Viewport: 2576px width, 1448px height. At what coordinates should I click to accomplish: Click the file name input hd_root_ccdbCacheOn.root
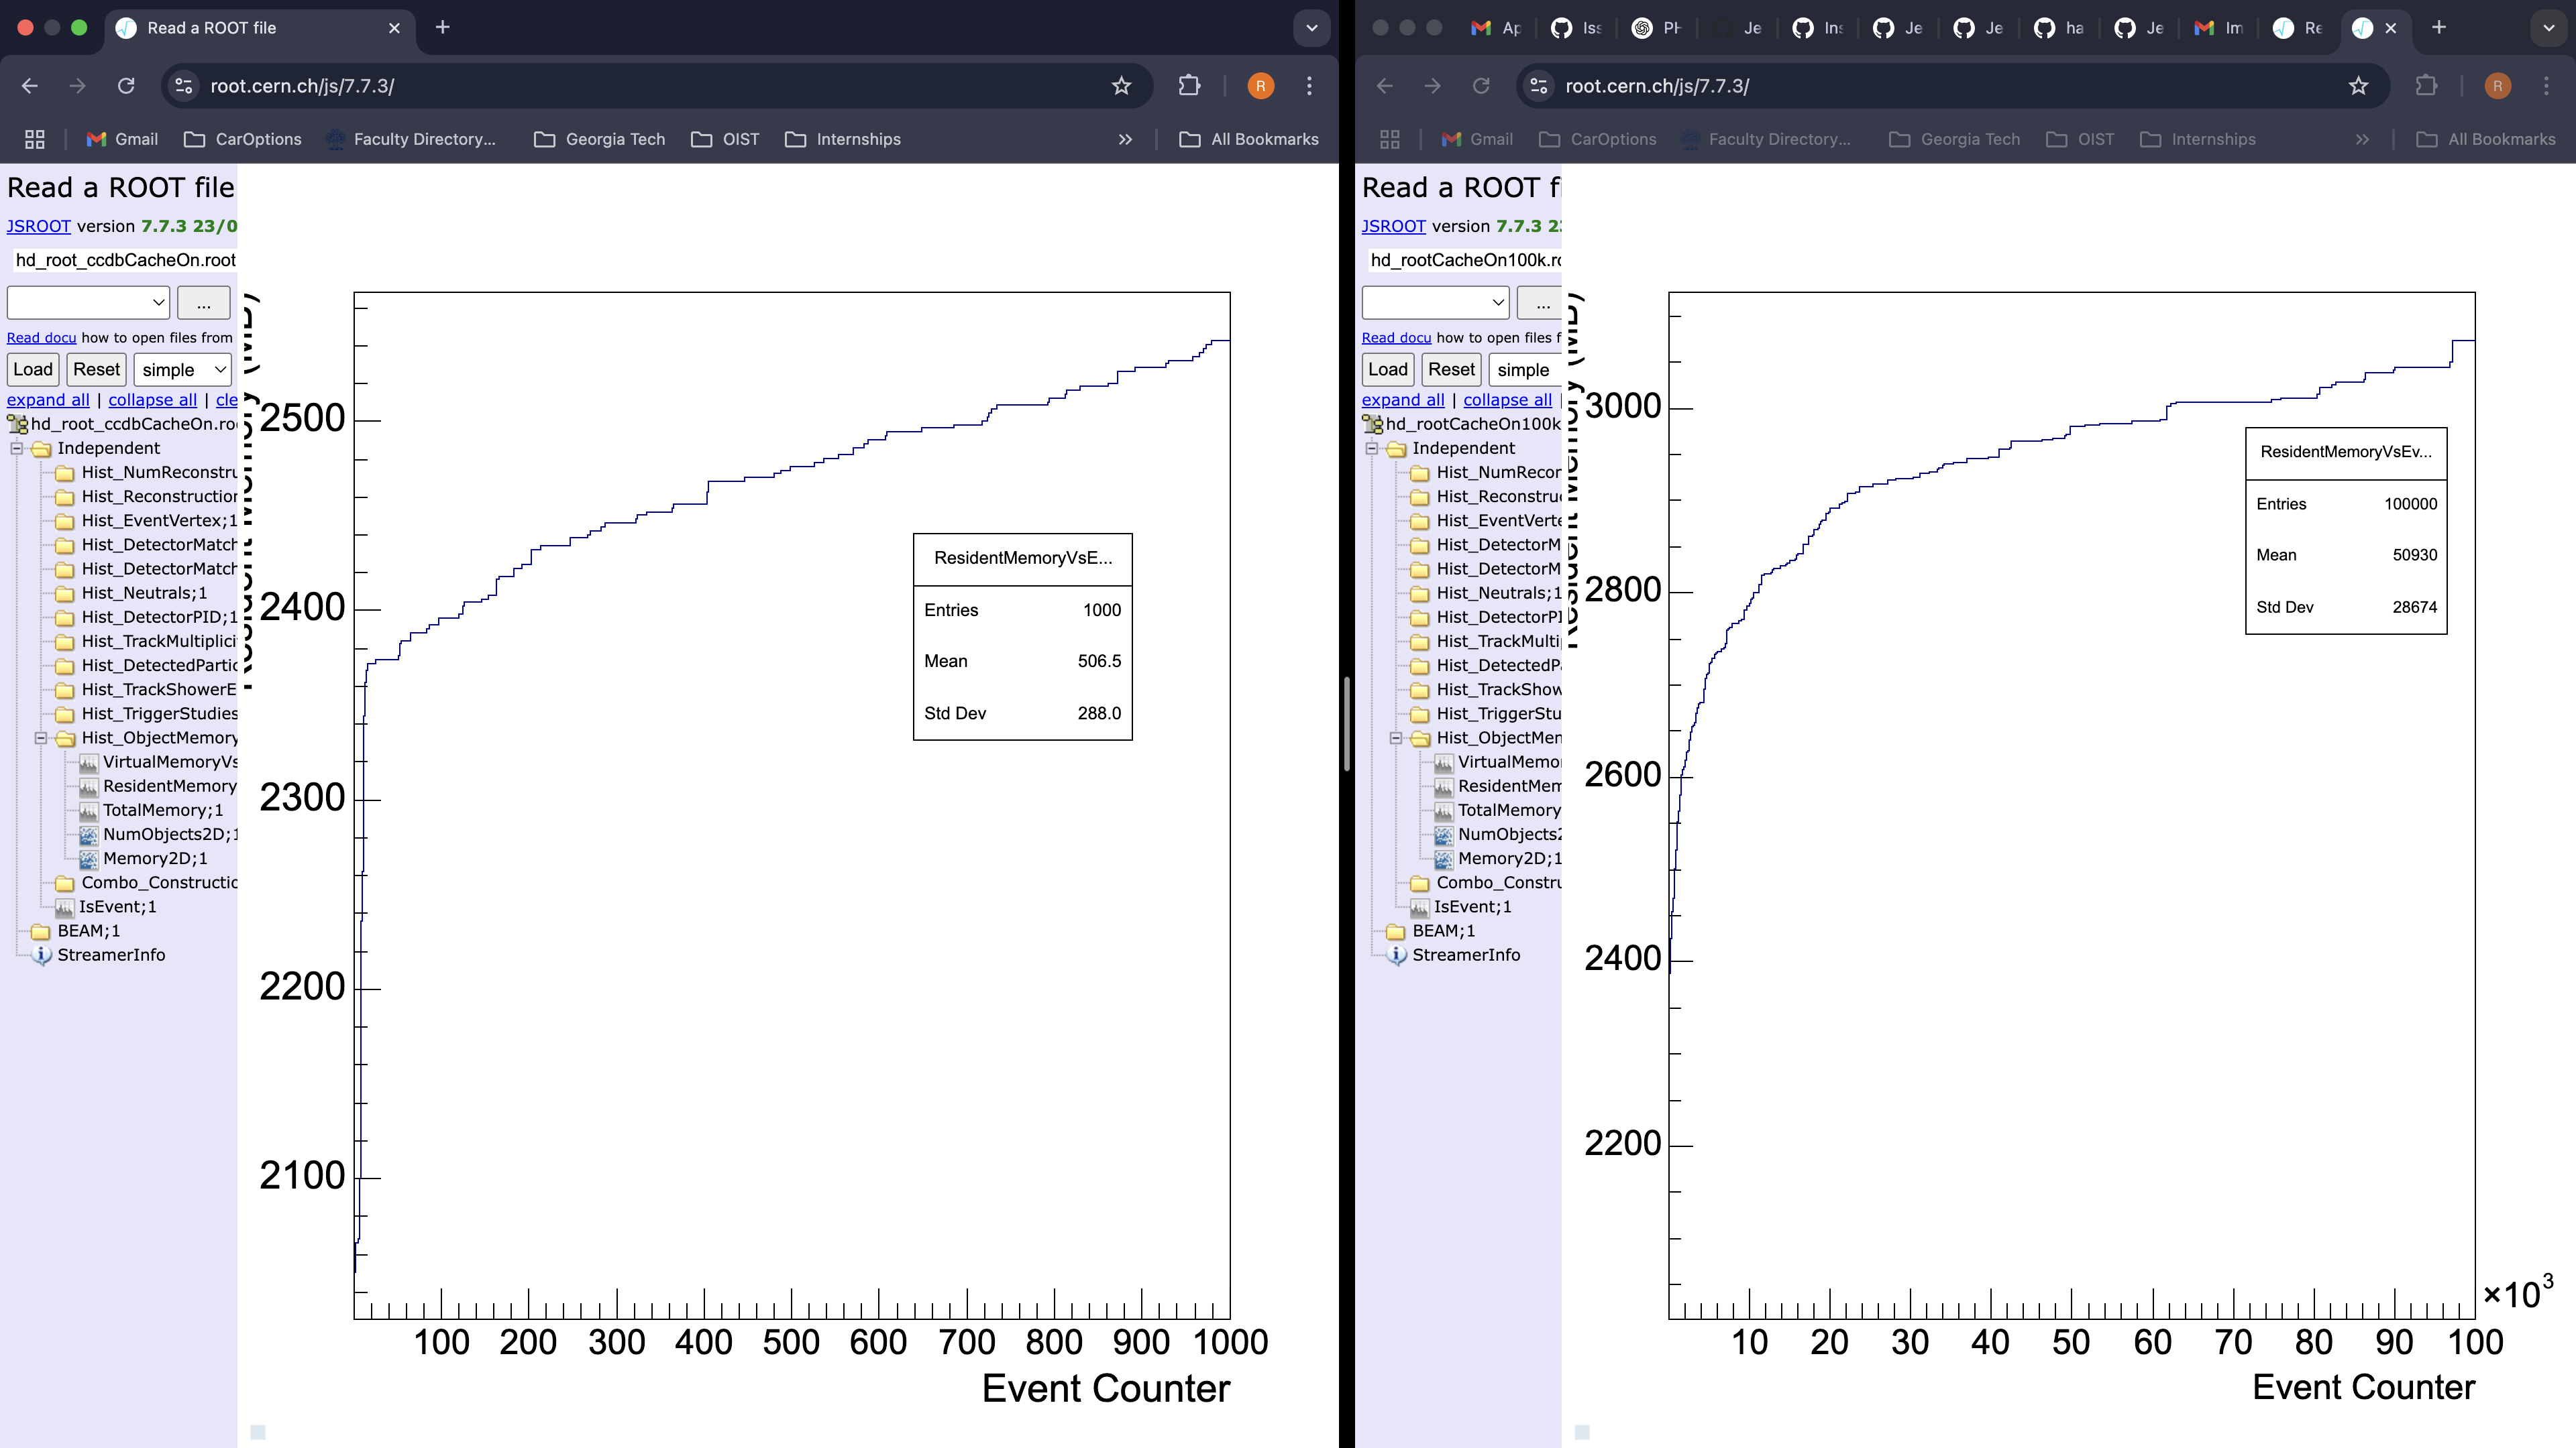click(125, 260)
